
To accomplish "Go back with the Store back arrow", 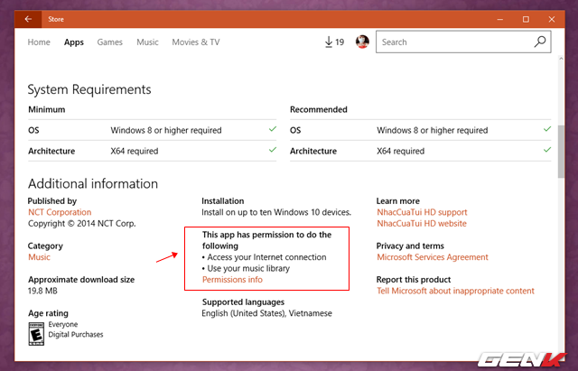I will (x=28, y=19).
